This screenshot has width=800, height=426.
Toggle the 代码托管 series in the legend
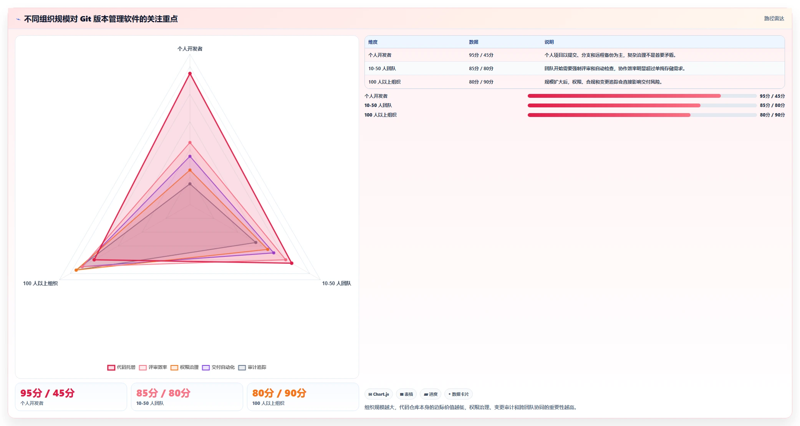[121, 367]
